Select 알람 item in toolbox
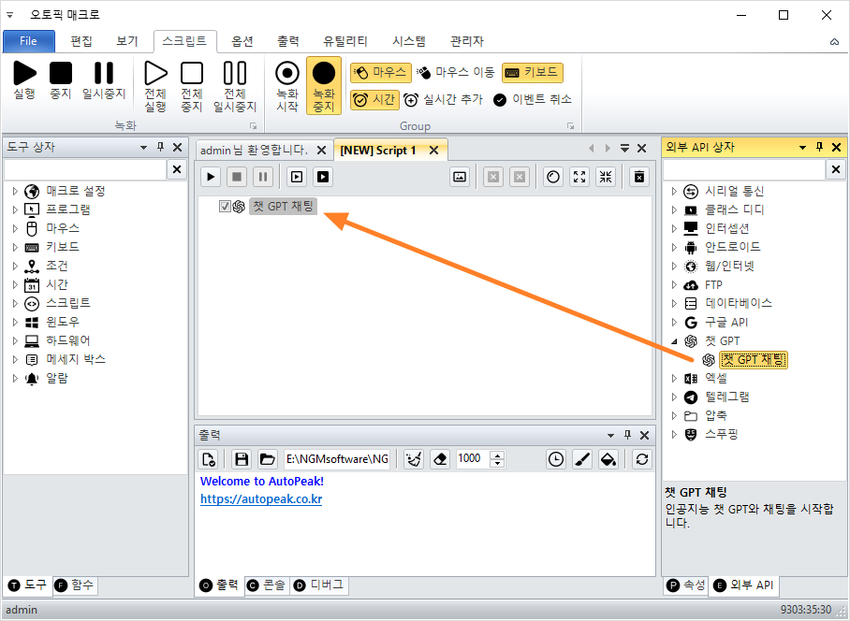The image size is (850, 621). [57, 378]
